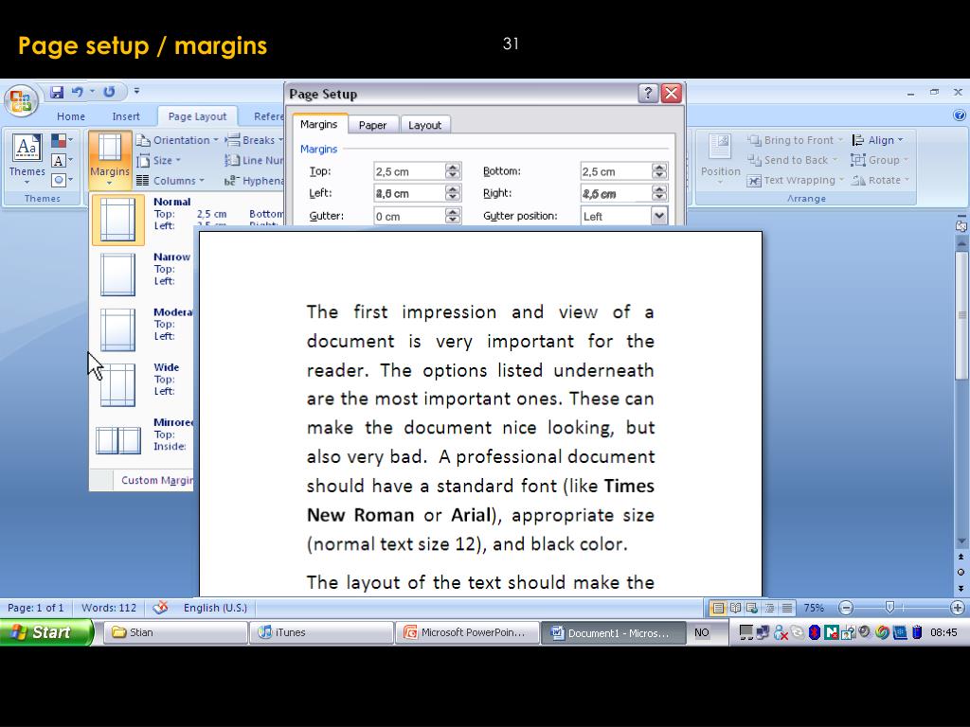Switch to Full Screen Reading view
The height and width of the screenshot is (727, 970).
[x=735, y=609]
